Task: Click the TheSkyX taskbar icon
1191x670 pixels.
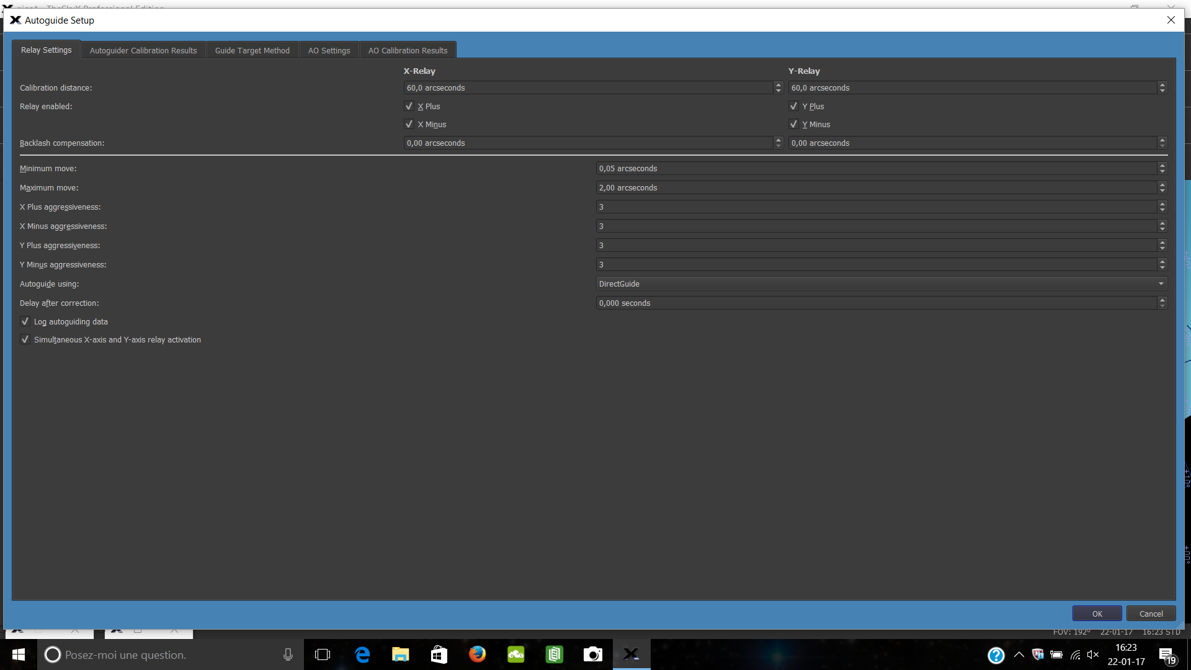Action: coord(631,654)
